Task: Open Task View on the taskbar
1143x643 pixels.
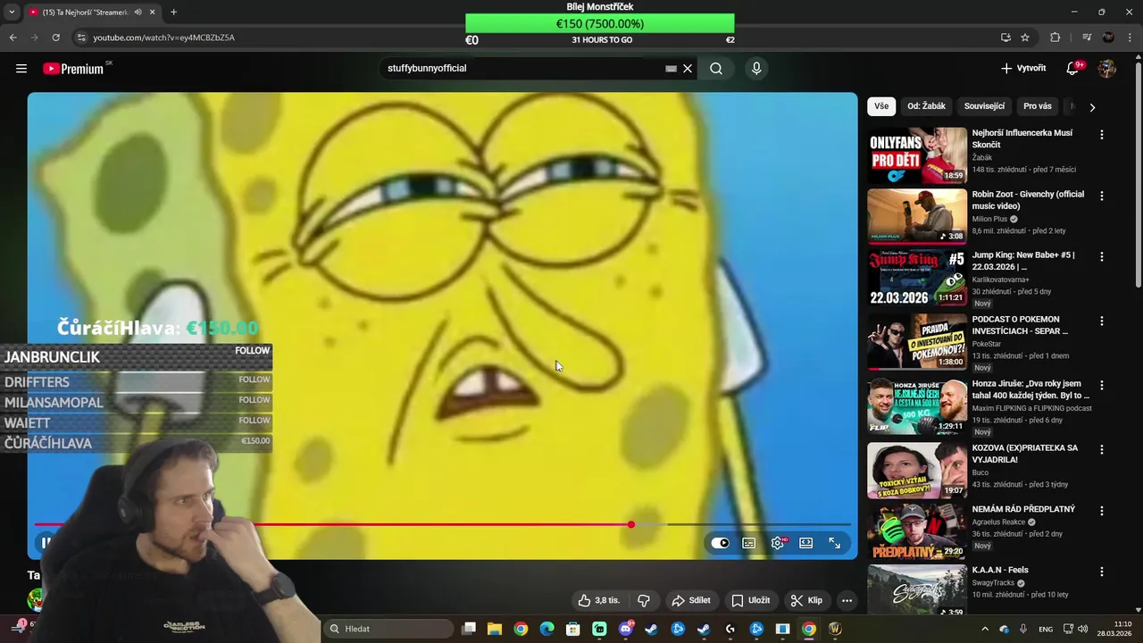Action: [x=469, y=629]
